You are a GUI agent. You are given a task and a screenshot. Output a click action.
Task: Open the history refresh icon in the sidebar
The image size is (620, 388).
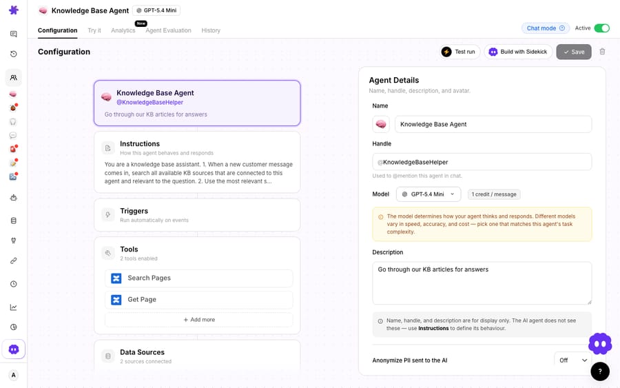tap(14, 54)
